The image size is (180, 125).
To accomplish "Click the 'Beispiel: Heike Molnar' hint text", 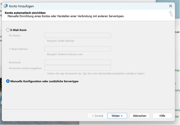I will coord(61,41).
